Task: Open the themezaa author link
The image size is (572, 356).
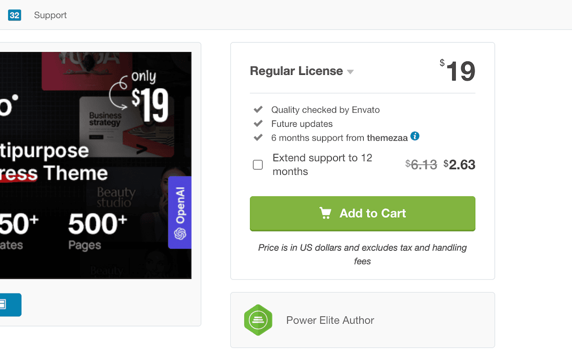Action: [387, 138]
